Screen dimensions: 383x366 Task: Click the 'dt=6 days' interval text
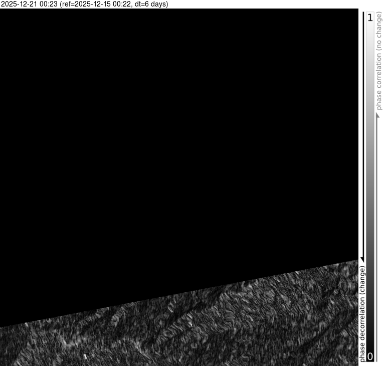(150, 4)
